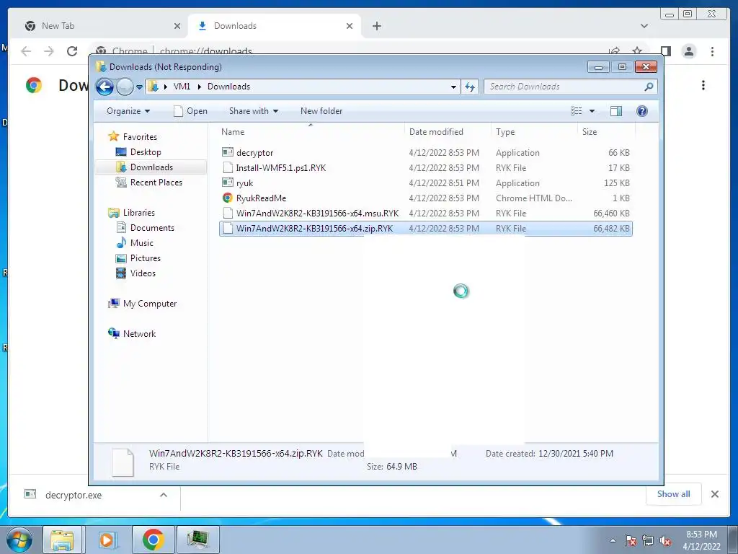Sort by the Size column header
The image size is (738, 554).
(x=606, y=132)
